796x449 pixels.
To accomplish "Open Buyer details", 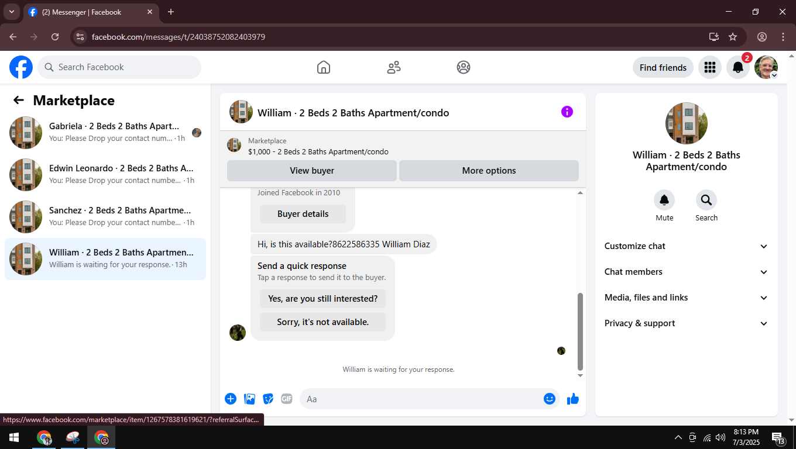I will (303, 214).
